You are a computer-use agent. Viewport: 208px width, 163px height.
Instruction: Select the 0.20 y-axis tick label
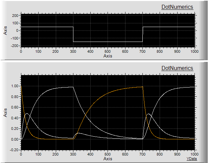[15, 129]
